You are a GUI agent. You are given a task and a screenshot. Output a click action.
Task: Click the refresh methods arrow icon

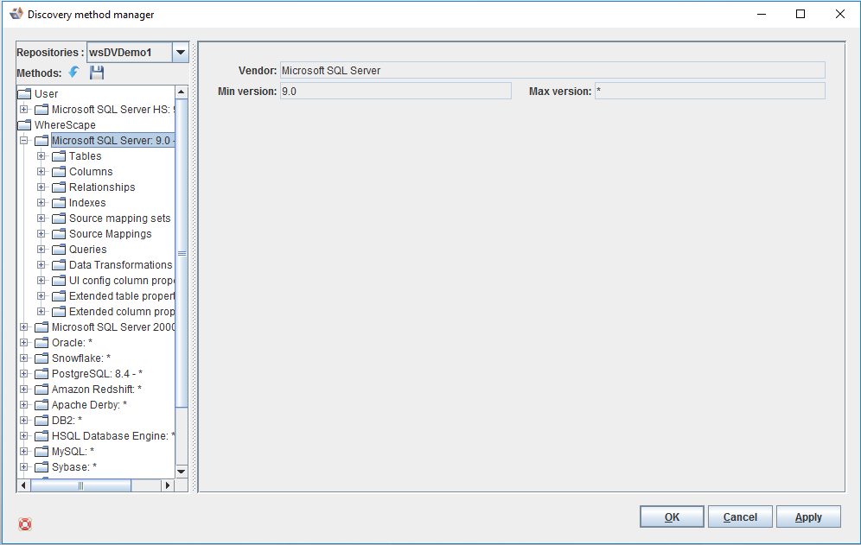point(73,73)
